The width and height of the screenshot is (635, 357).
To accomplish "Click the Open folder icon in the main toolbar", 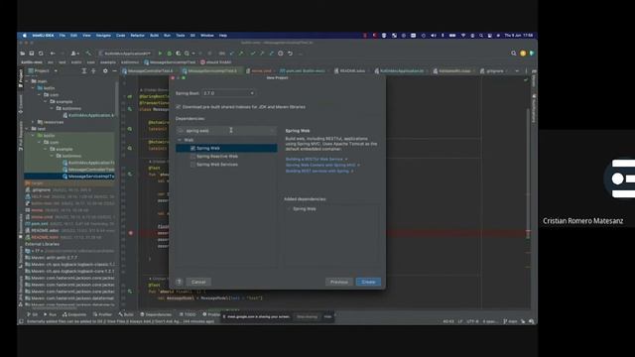I will coord(23,54).
